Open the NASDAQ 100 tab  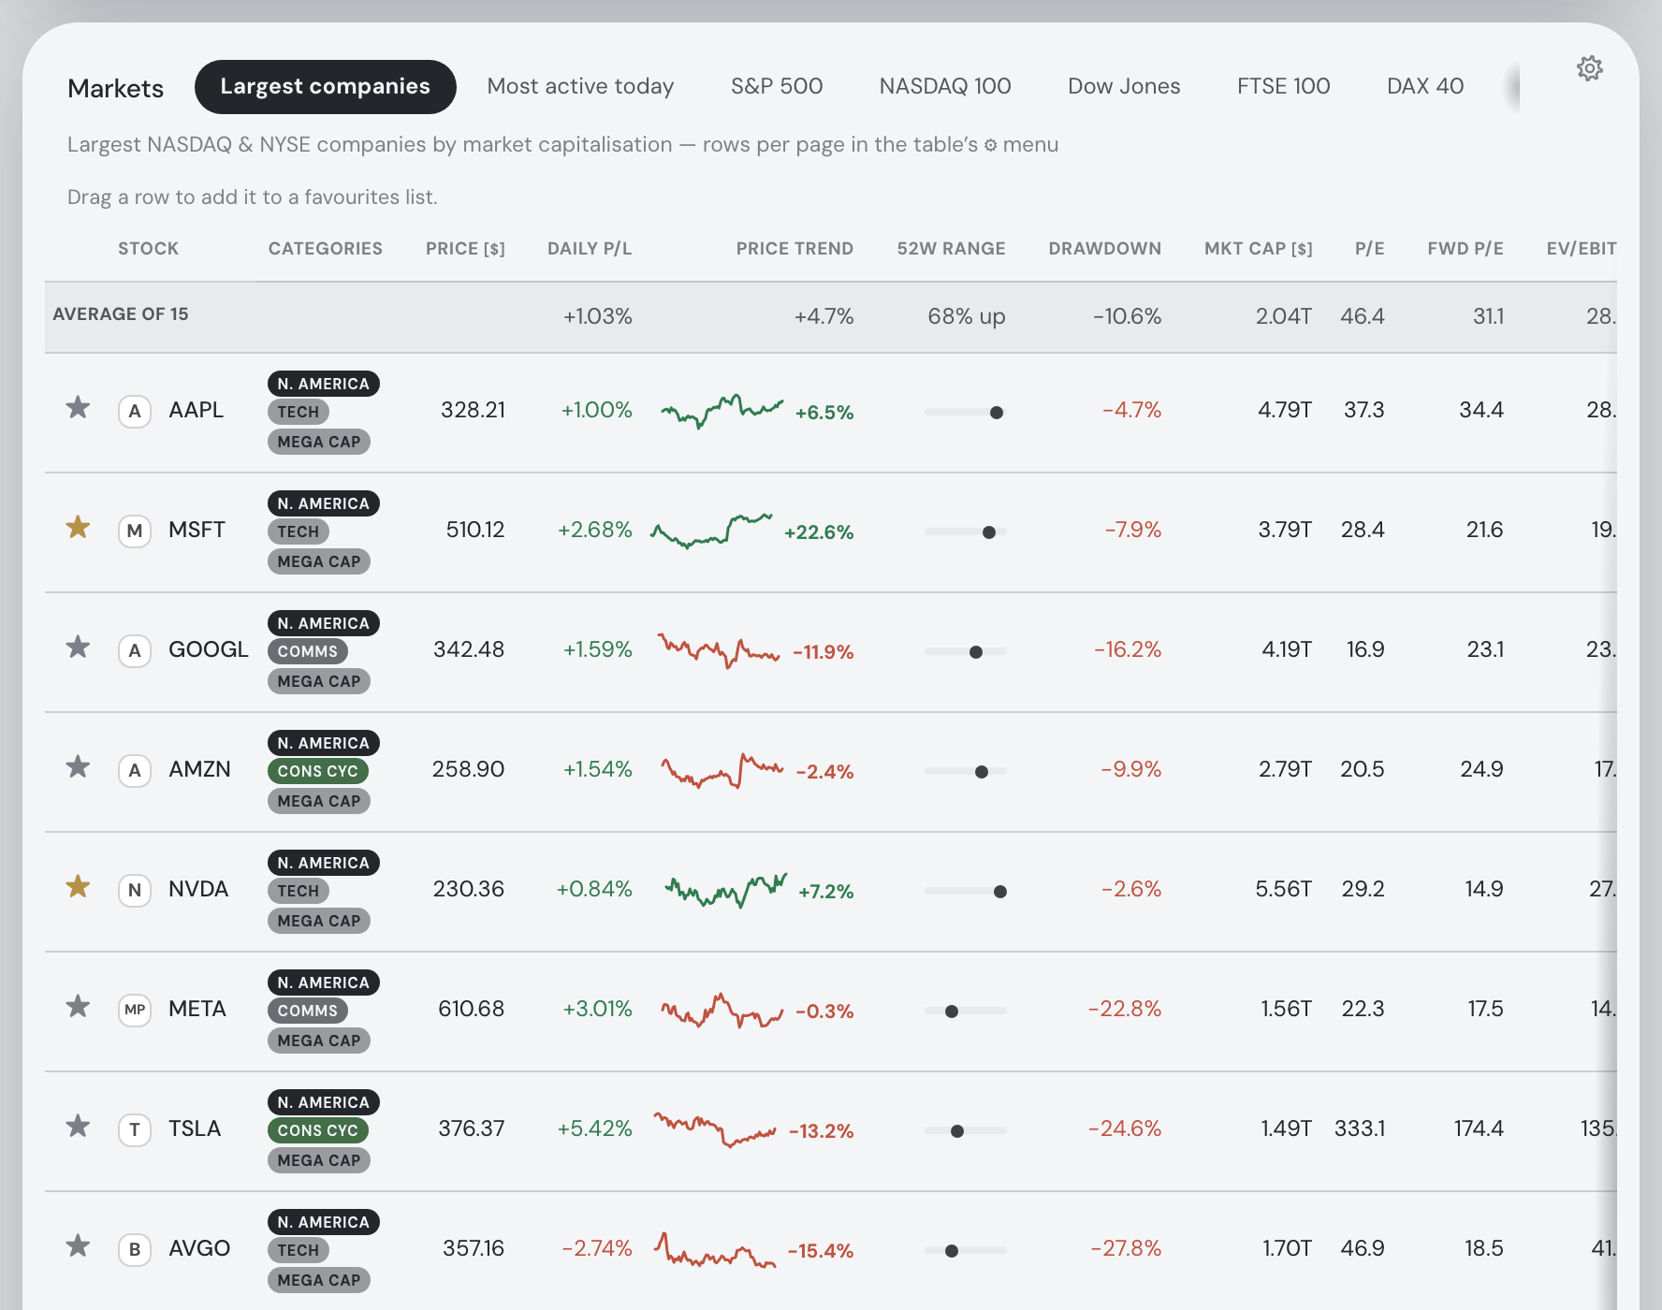click(x=945, y=87)
